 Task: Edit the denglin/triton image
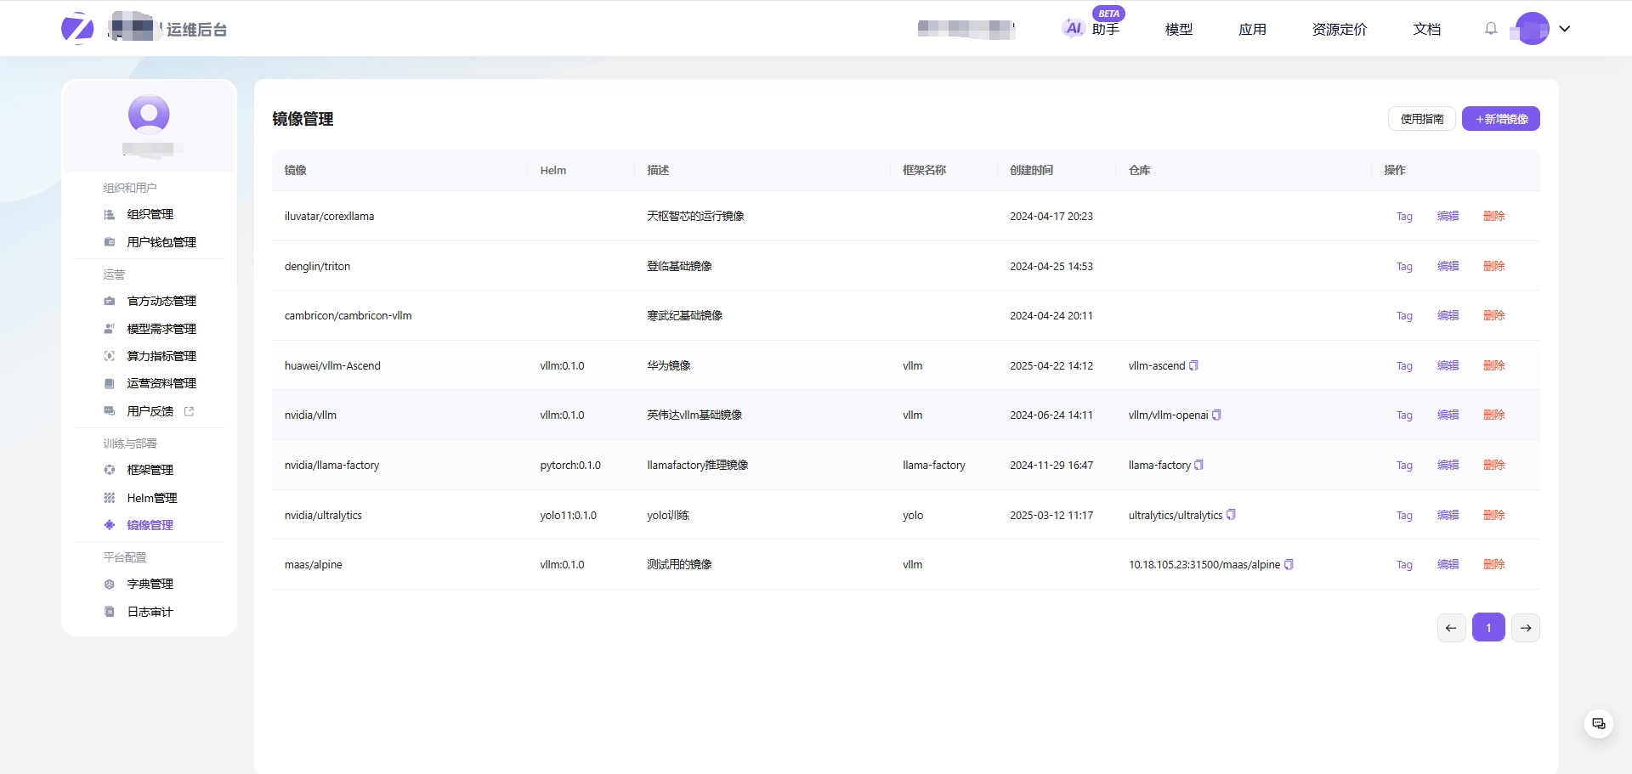[1448, 267]
